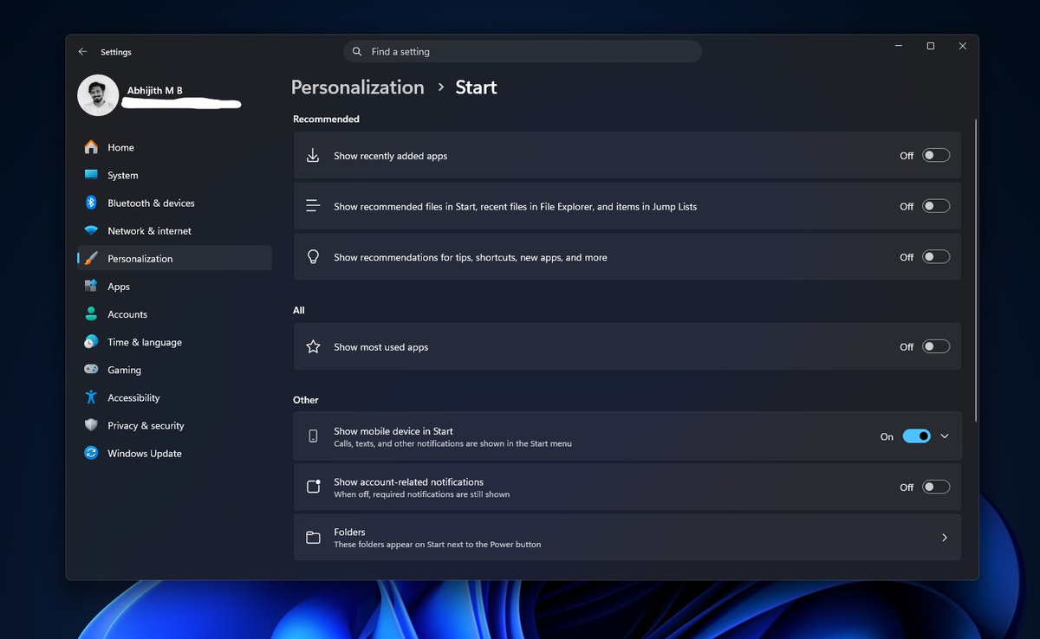Image resolution: width=1040 pixels, height=639 pixels.
Task: Click the Home house icon
Action: [91, 147]
